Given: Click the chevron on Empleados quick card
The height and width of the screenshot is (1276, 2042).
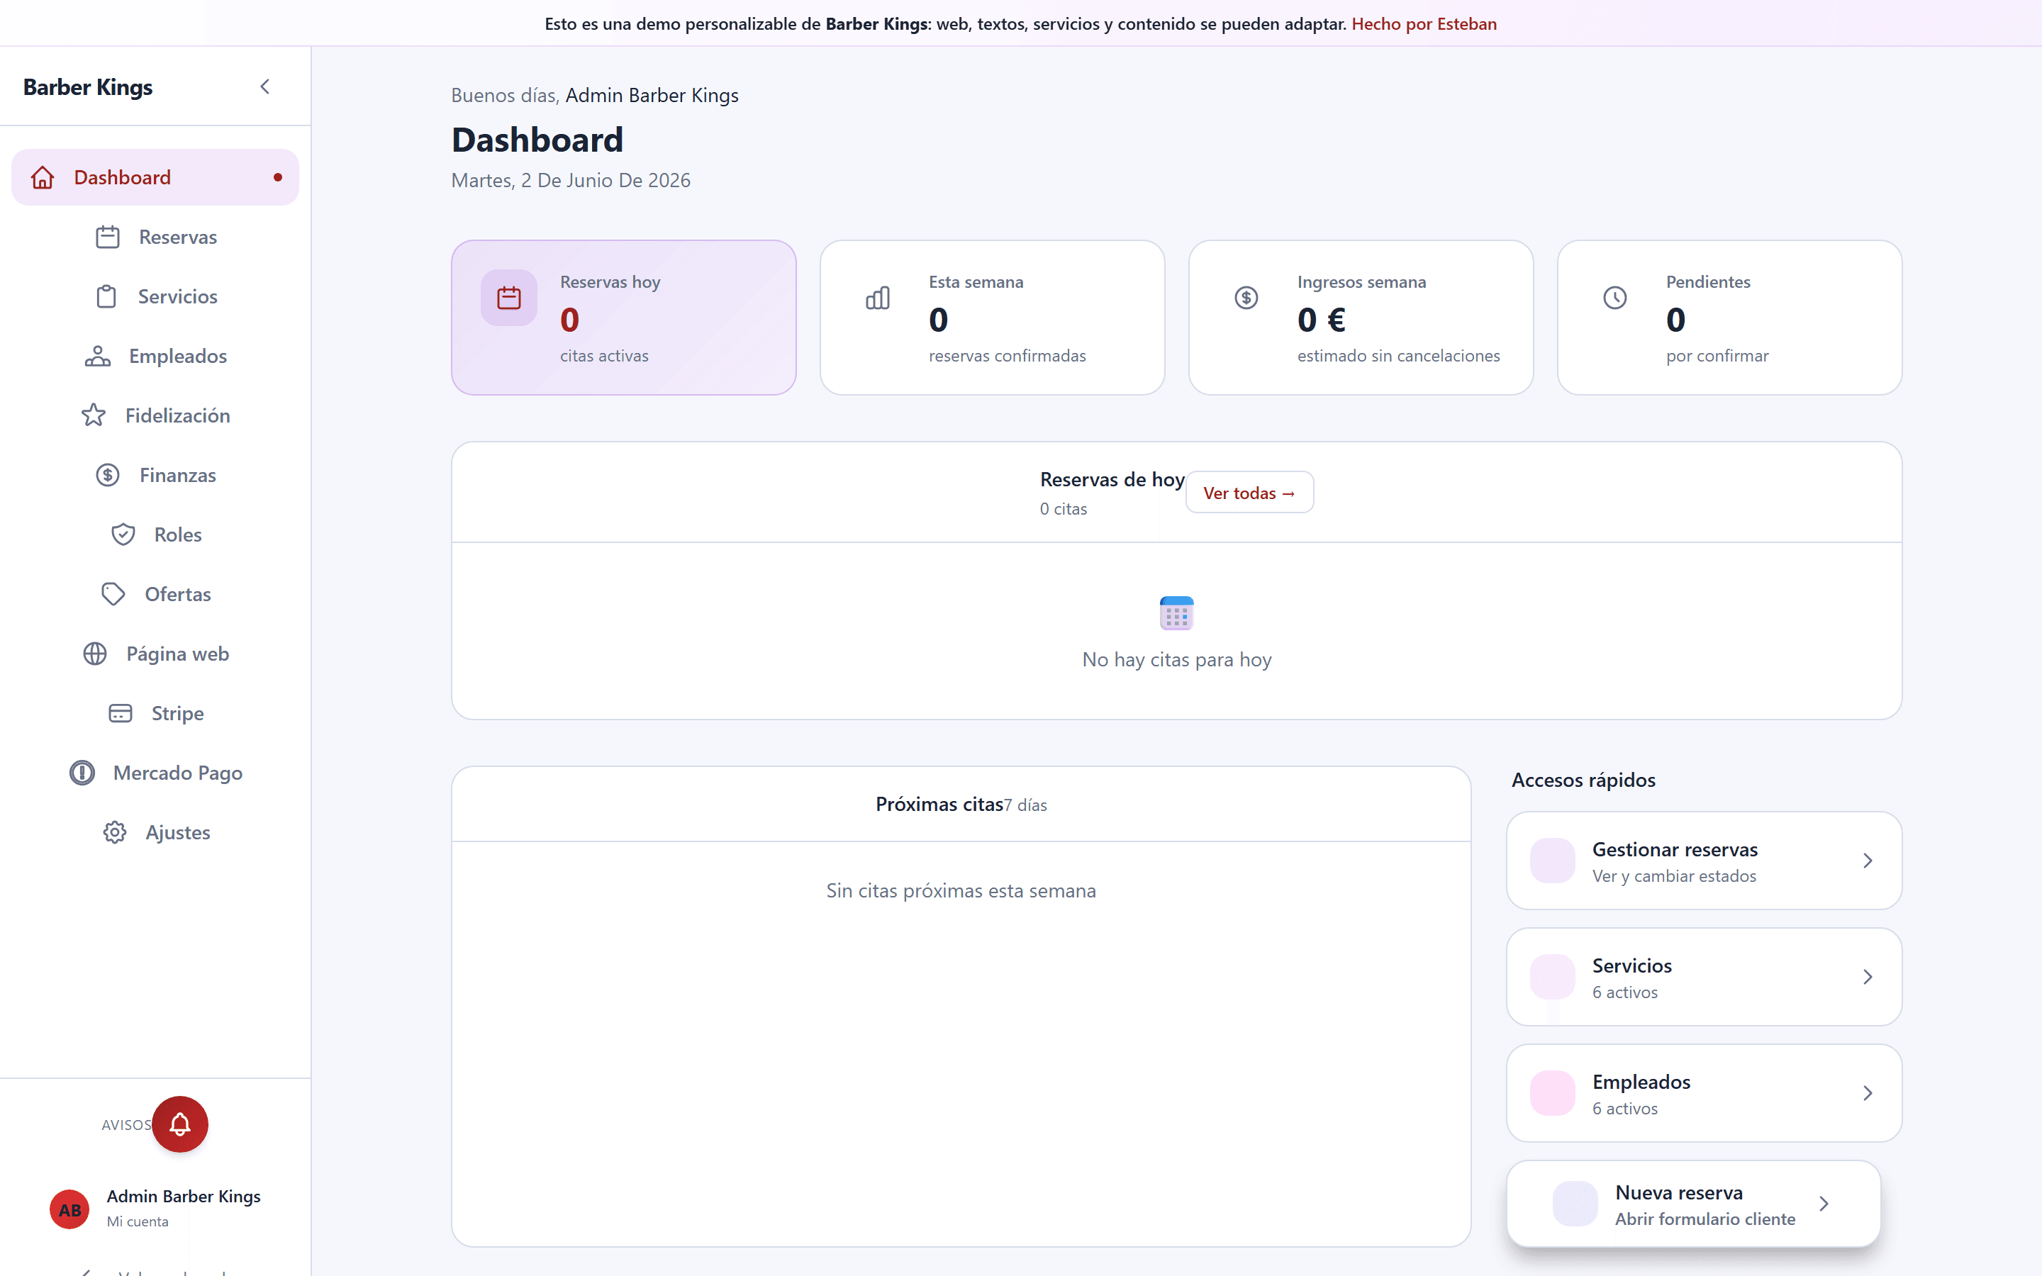Looking at the screenshot, I should (x=1868, y=1094).
